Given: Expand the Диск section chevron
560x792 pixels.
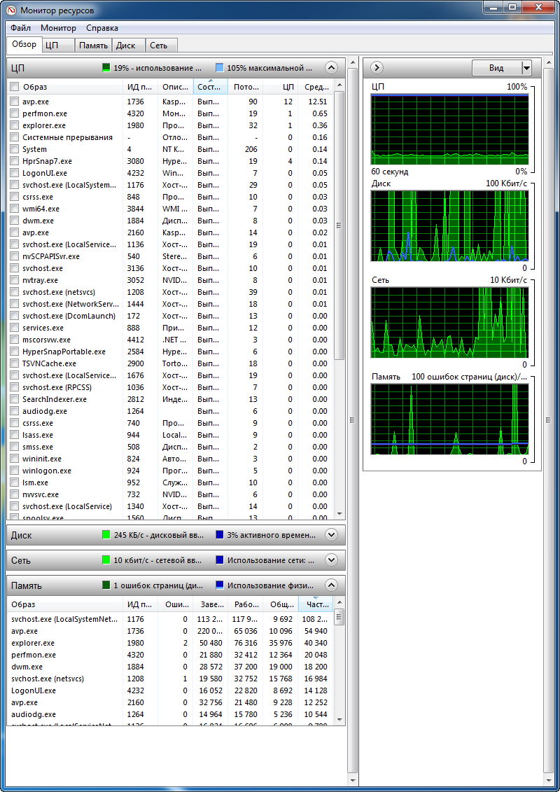Looking at the screenshot, I should tap(331, 534).
